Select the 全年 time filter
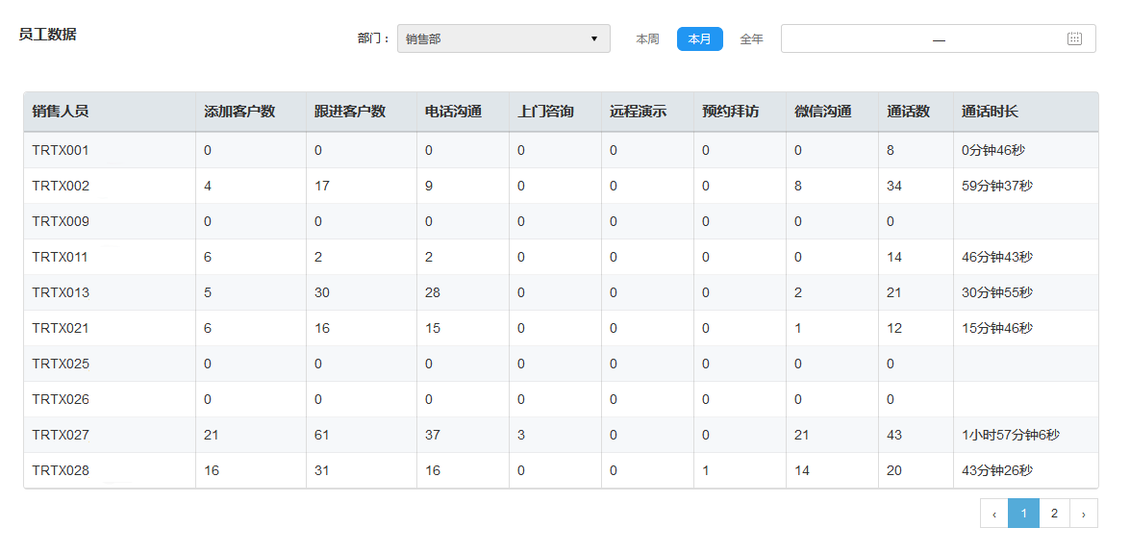1130x553 pixels. pos(751,39)
